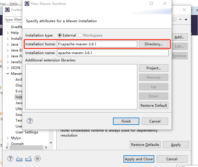198x167 pixels.
Task: Cancel the New Maven Runtime dialog
Action: 155,121
